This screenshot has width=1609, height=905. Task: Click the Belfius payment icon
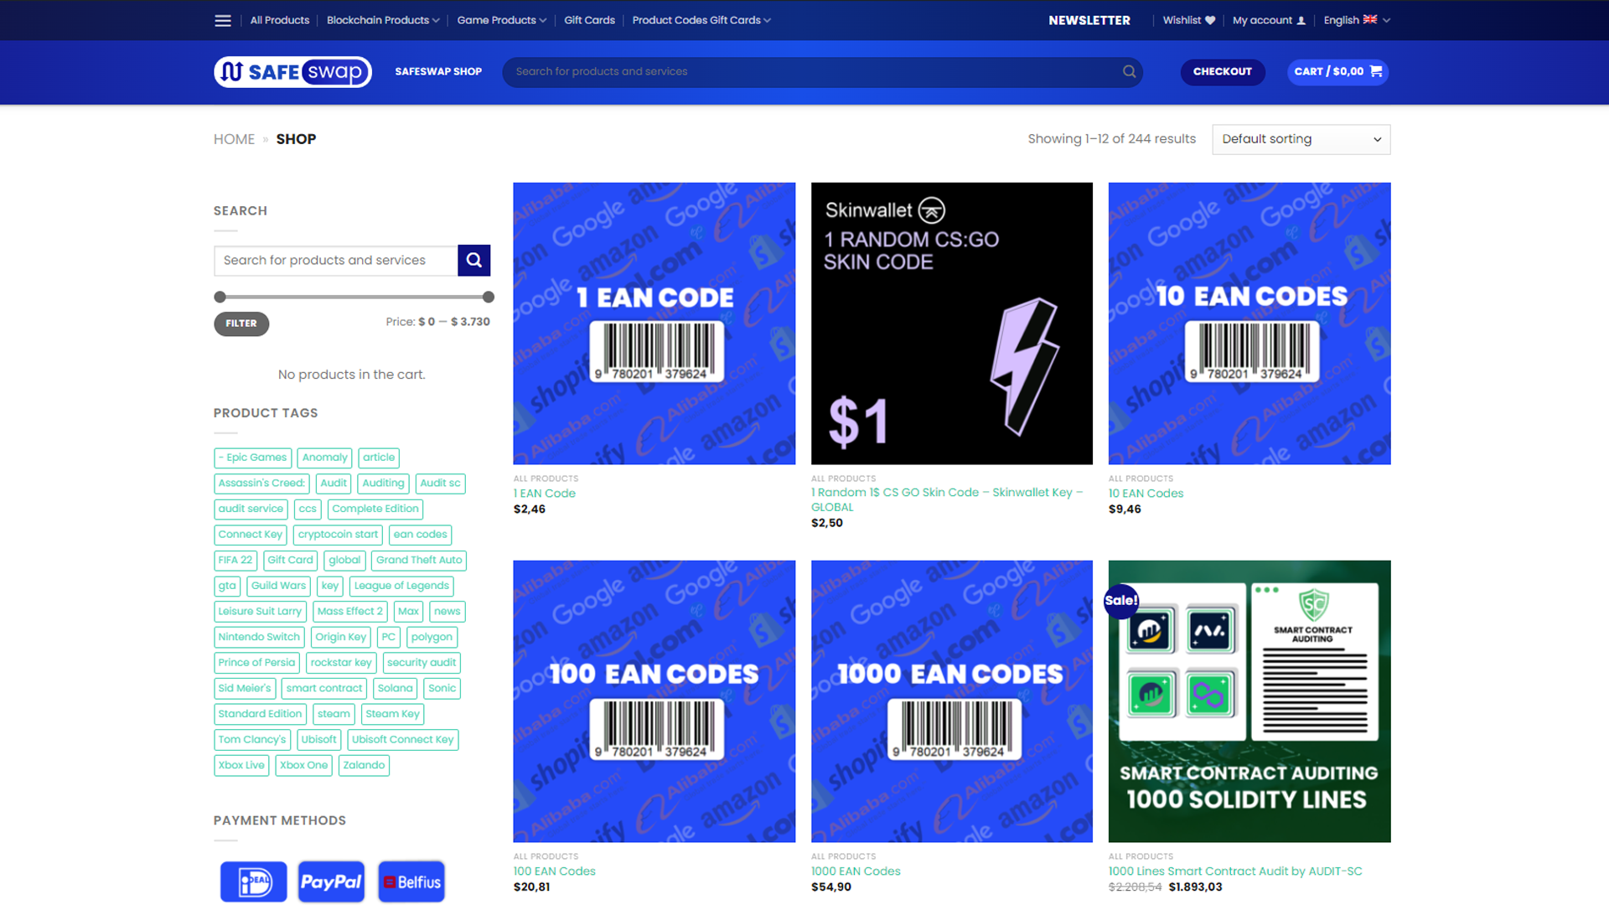click(411, 882)
